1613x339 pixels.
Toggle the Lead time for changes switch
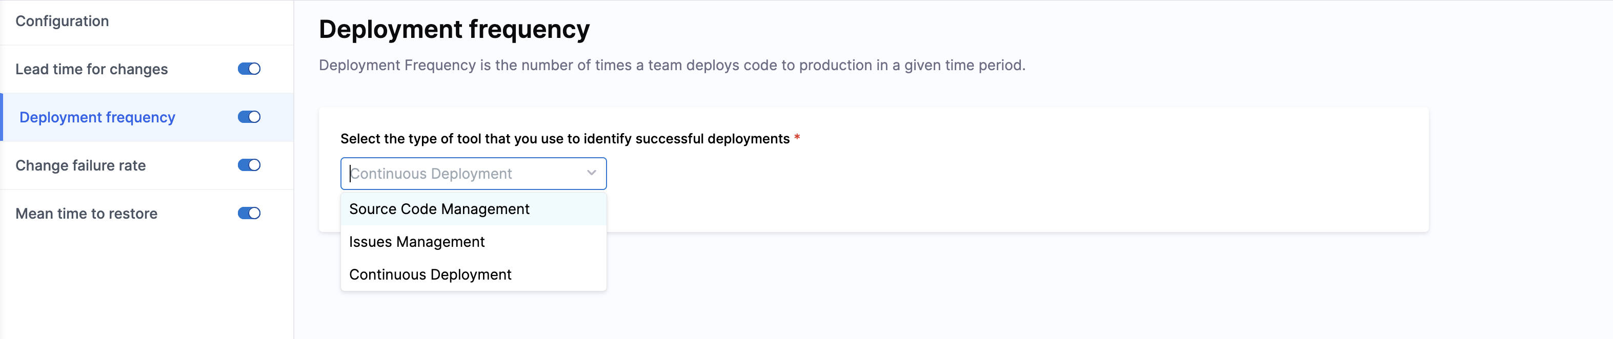coord(249,69)
